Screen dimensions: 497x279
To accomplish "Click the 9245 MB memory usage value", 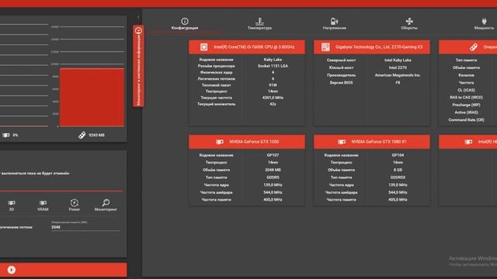I will click(96, 135).
